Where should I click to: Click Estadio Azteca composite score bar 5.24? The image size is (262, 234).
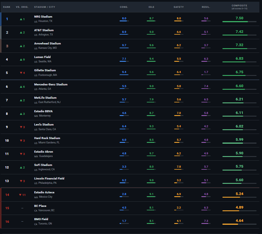[x=239, y=197]
